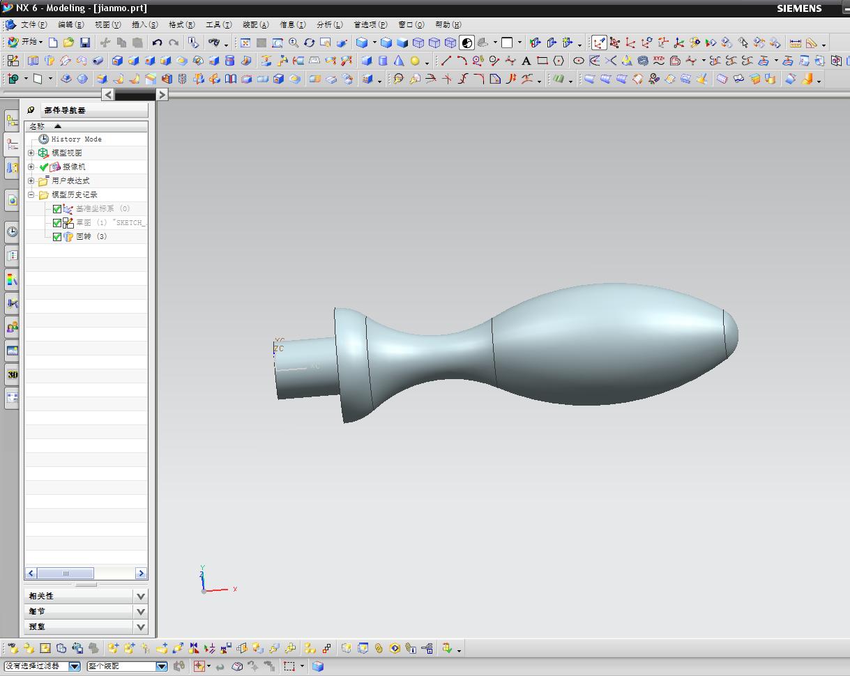The height and width of the screenshot is (676, 850).
Task: Click the right arrow button above navigator
Action: pos(162,94)
